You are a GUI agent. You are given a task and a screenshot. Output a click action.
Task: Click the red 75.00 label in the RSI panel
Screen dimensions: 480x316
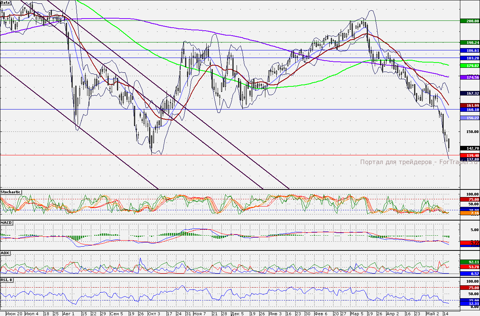(x=470, y=288)
